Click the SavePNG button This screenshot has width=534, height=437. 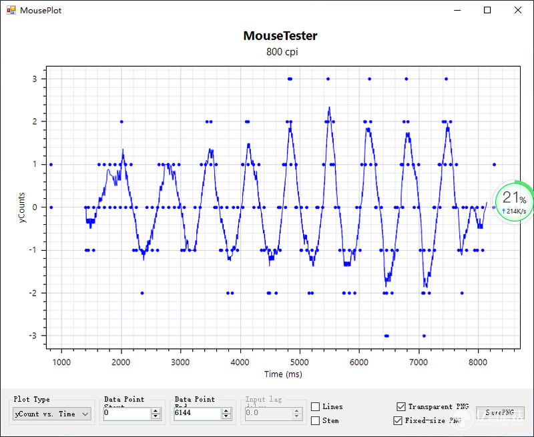coord(499,413)
